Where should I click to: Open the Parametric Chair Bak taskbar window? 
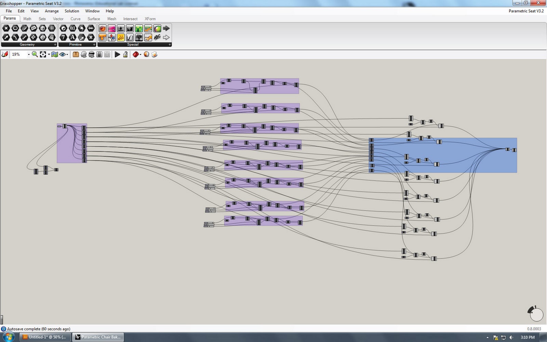(97, 337)
